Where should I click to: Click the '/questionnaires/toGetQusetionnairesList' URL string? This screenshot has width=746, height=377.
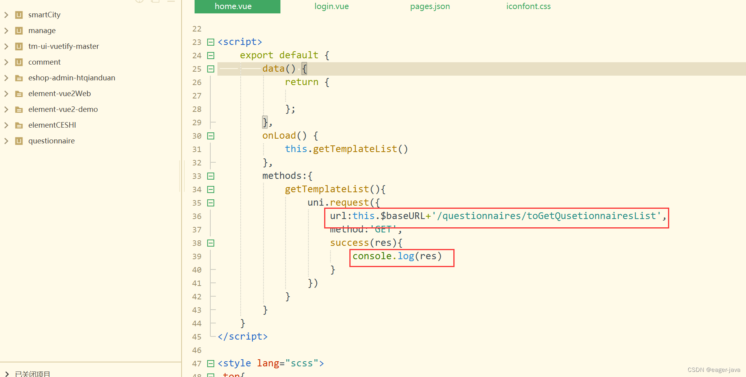click(547, 216)
